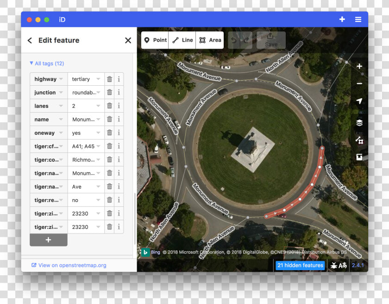389x304 pixels.
Task: Show info for the highway tag
Action: click(119, 79)
